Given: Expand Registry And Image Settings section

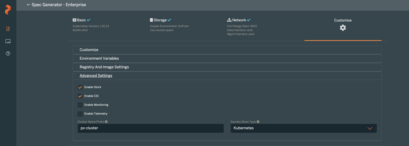Looking at the screenshot, I should coord(227,67).
